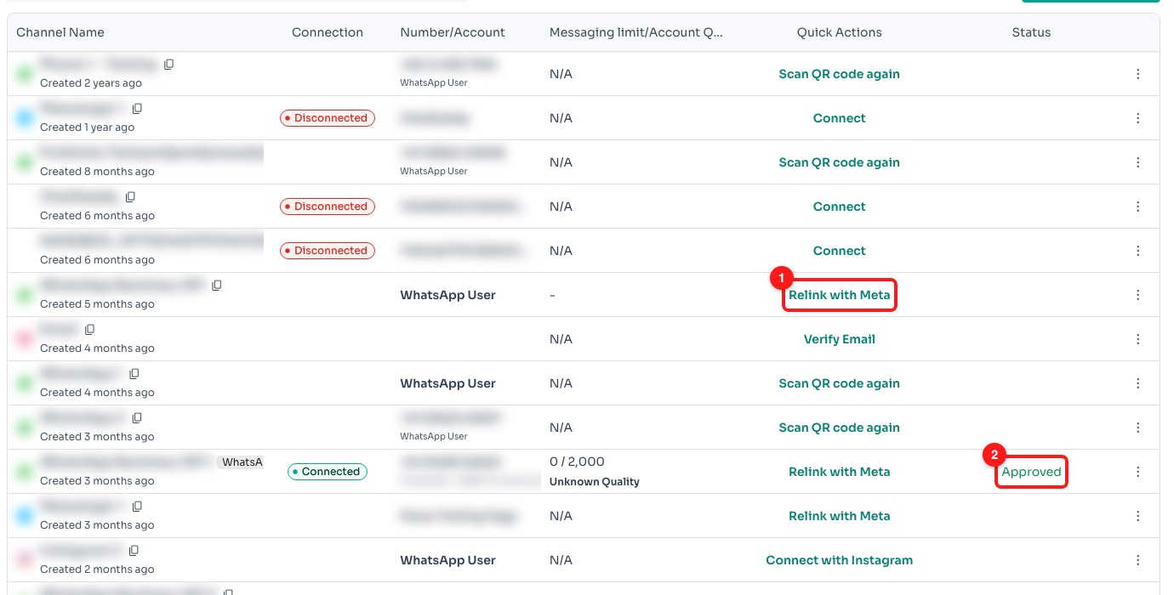Click Relink with Meta in the Connected row
This screenshot has width=1174, height=595.
tap(839, 472)
